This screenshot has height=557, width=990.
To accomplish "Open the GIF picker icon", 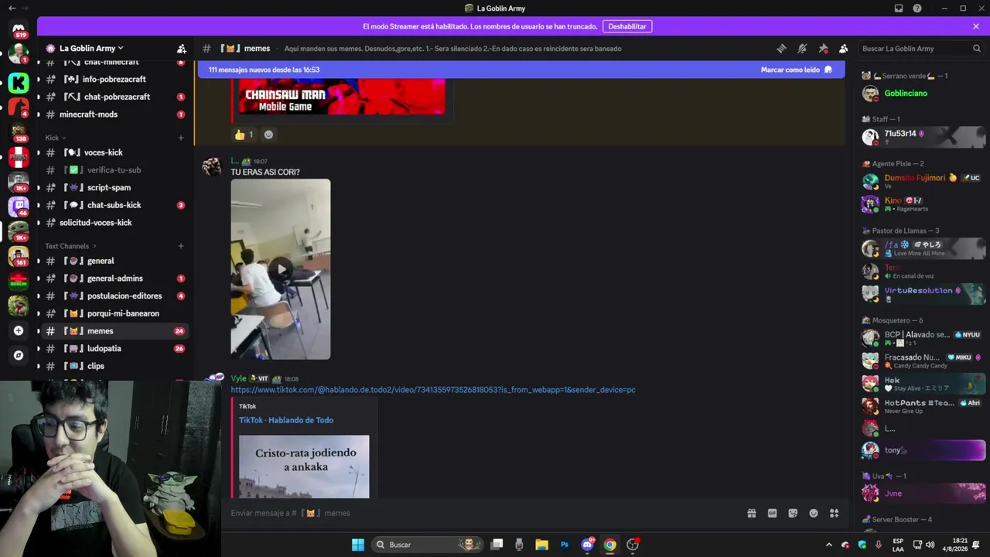I will pyautogui.click(x=772, y=513).
